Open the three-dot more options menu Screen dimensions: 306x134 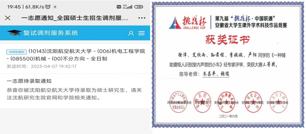[142, 18]
